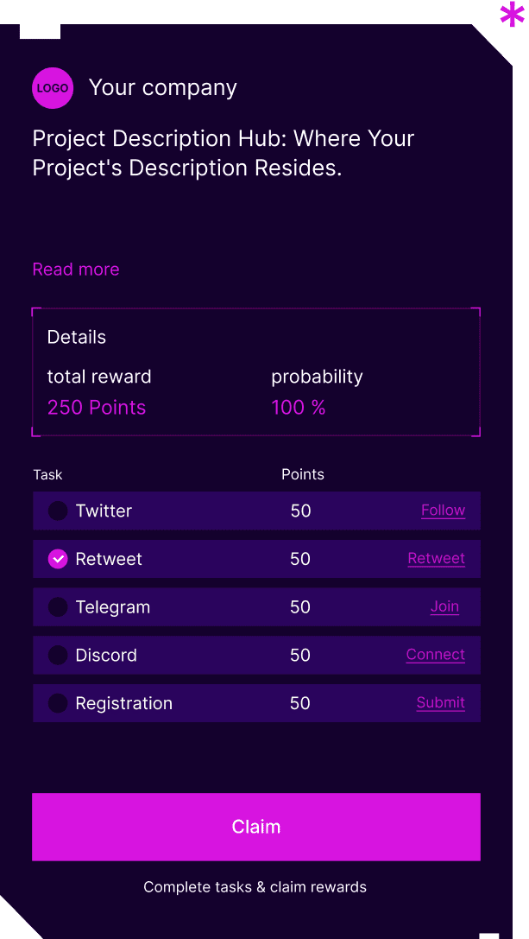Viewport: 529px width, 939px height.
Task: Open the Join link for Telegram
Action: click(444, 606)
